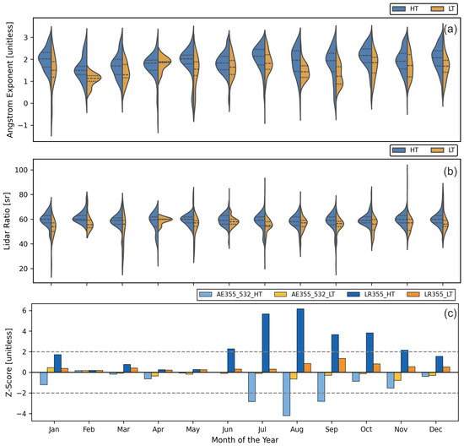This screenshot has height=446, width=464.
Task: Click the Aug light blue negative bar
Action: pyautogui.click(x=287, y=394)
